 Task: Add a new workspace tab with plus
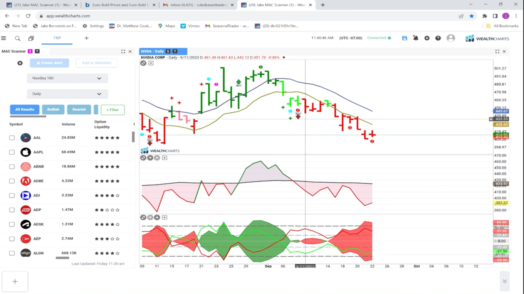(x=87, y=38)
